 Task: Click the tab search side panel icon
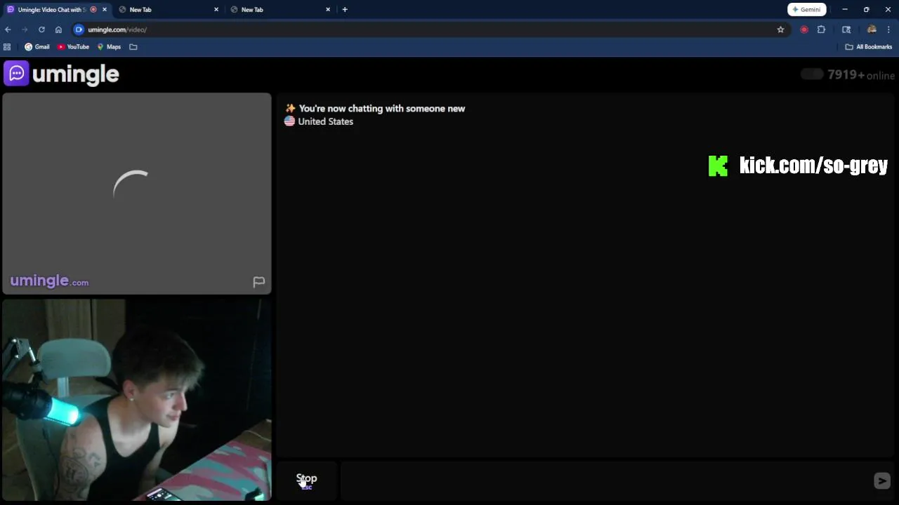coord(846,29)
